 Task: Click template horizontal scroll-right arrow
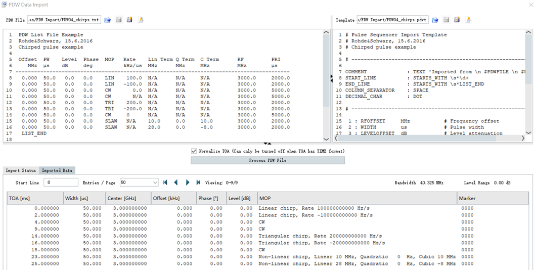[x=523, y=139]
